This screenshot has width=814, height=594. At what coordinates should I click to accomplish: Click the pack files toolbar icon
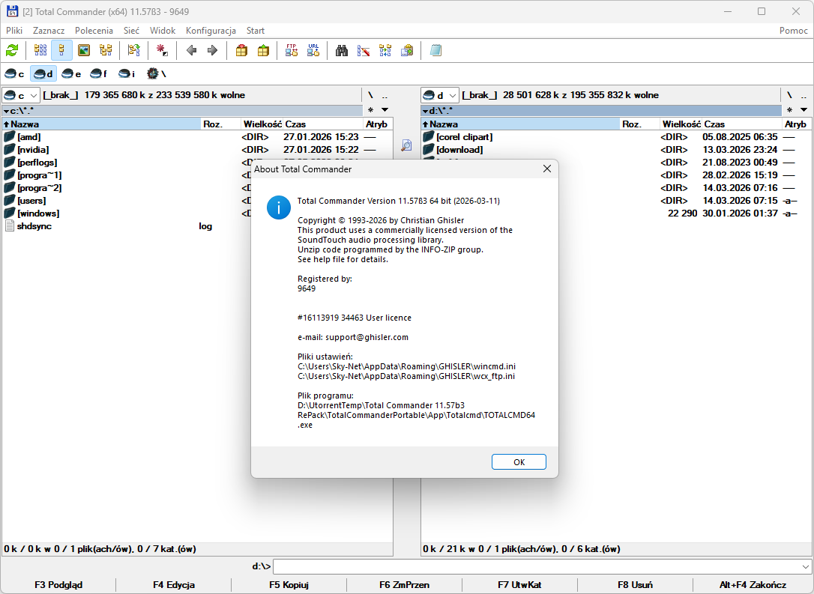coord(241,50)
